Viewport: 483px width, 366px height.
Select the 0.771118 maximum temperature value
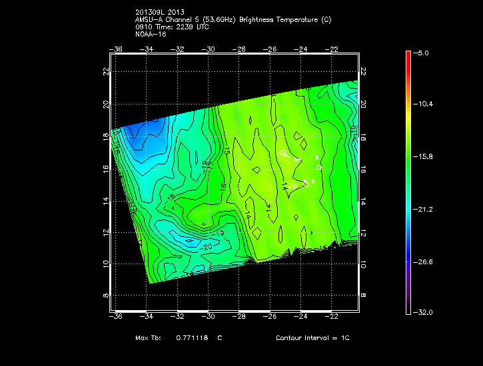[x=193, y=338]
